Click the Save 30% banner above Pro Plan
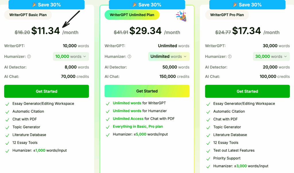Screen dimensions: 294x173 pos(247,5)
